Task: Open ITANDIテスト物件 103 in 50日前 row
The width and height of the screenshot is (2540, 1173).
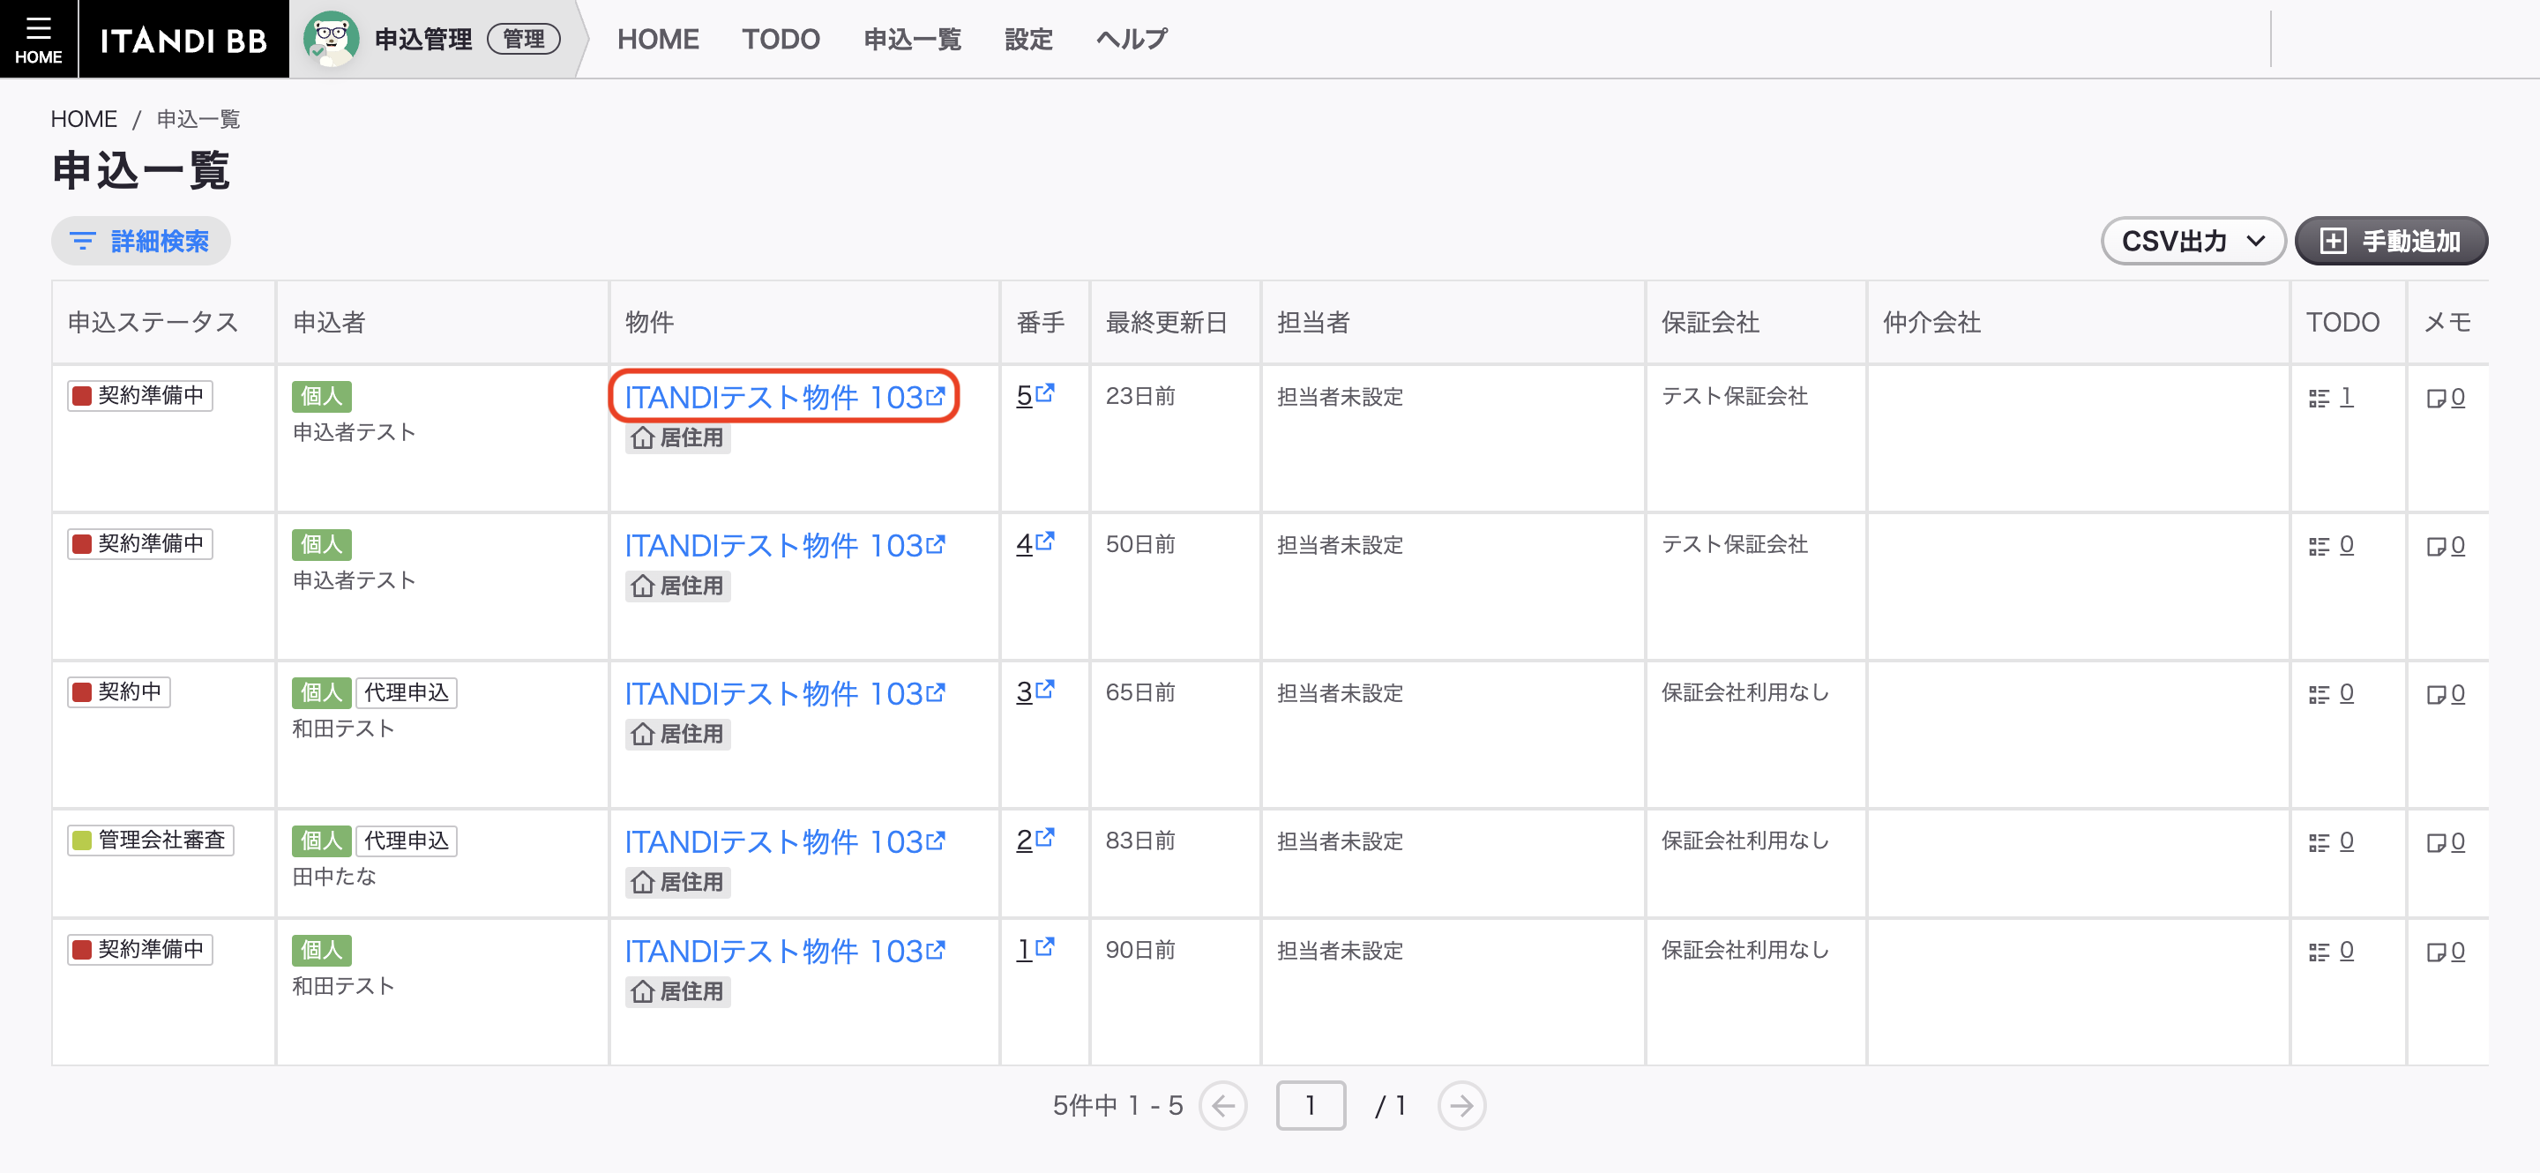Action: click(785, 544)
